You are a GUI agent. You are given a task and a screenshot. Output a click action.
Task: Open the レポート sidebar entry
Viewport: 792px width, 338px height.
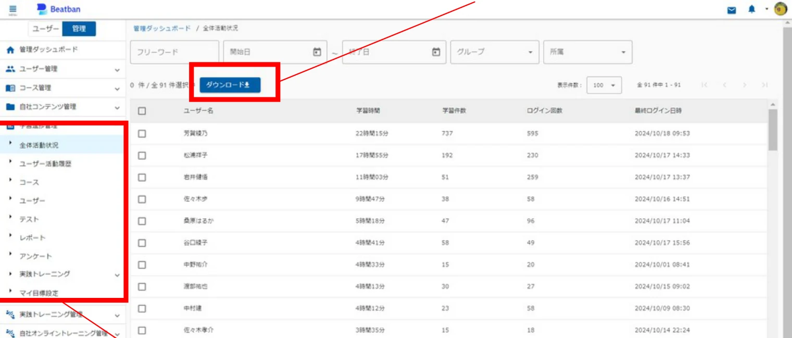coord(32,237)
